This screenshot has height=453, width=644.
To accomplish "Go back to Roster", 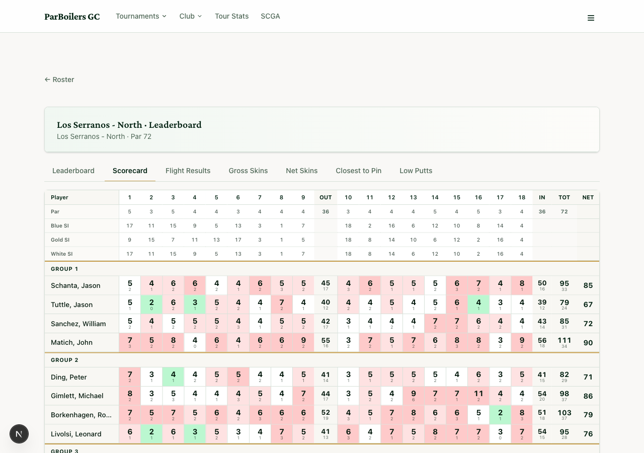I will (59, 80).
